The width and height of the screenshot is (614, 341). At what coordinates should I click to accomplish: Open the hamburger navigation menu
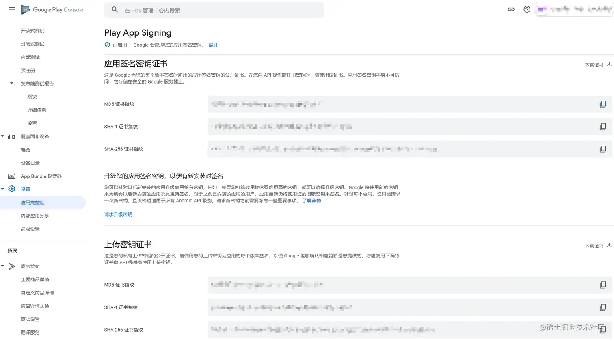(11, 9)
